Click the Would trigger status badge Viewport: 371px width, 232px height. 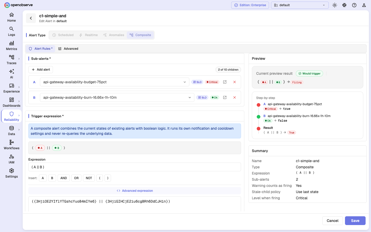click(x=309, y=73)
